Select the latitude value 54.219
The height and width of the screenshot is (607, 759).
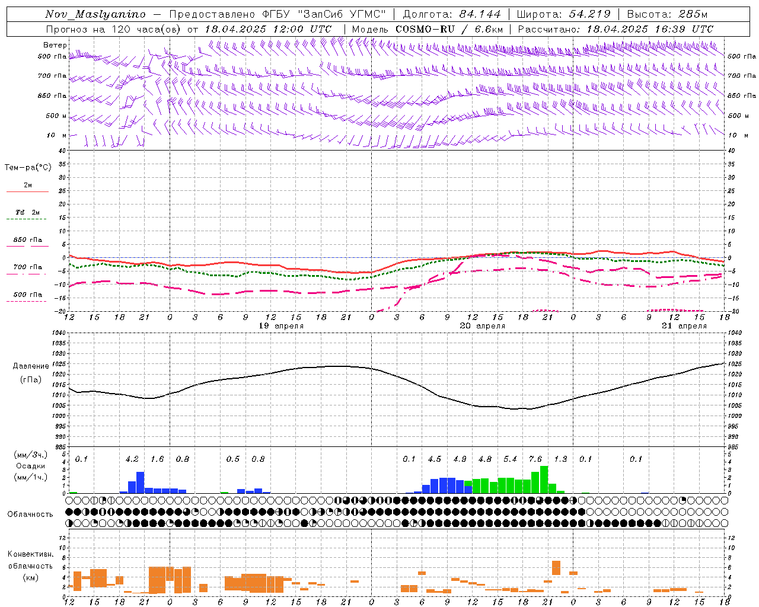[x=590, y=14]
